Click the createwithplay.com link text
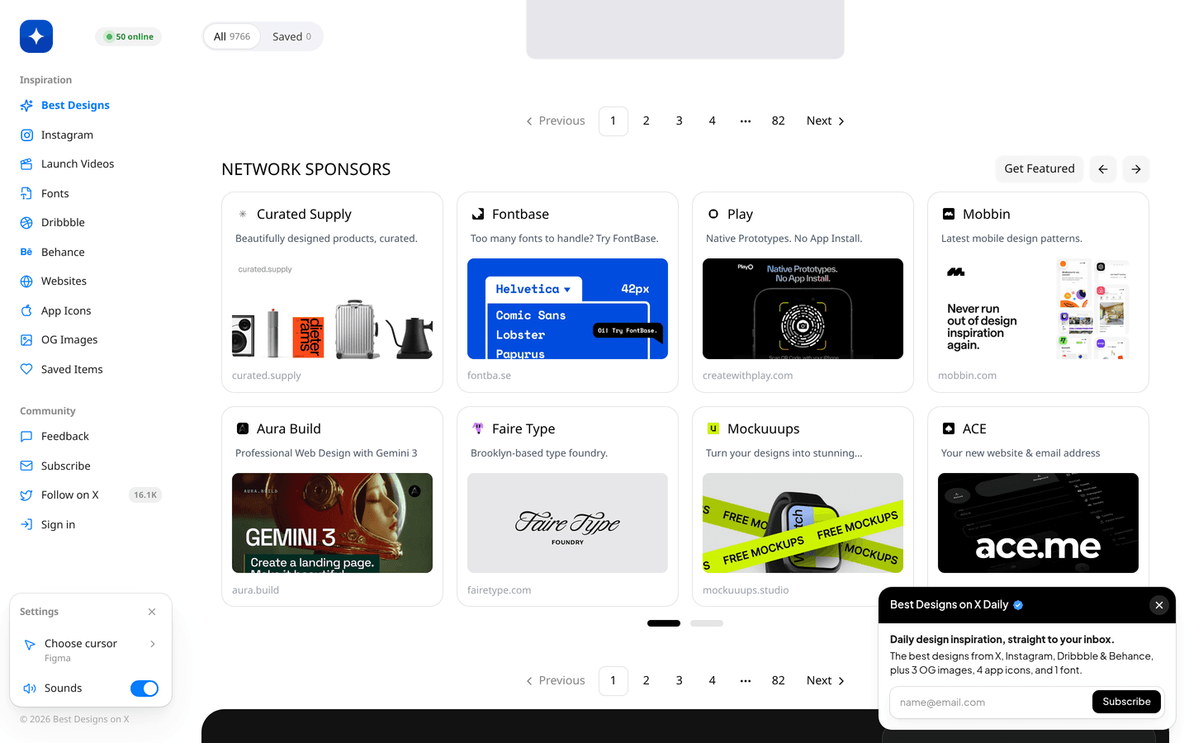The image size is (1189, 743). (x=747, y=376)
